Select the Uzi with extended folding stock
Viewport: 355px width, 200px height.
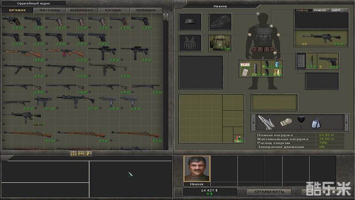[75, 101]
